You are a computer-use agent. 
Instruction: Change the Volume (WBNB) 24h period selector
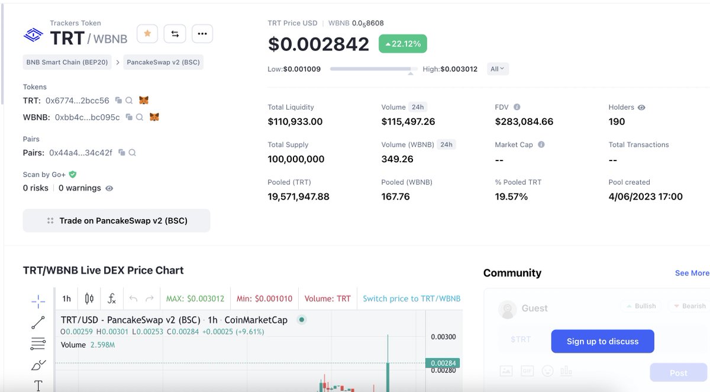click(447, 144)
